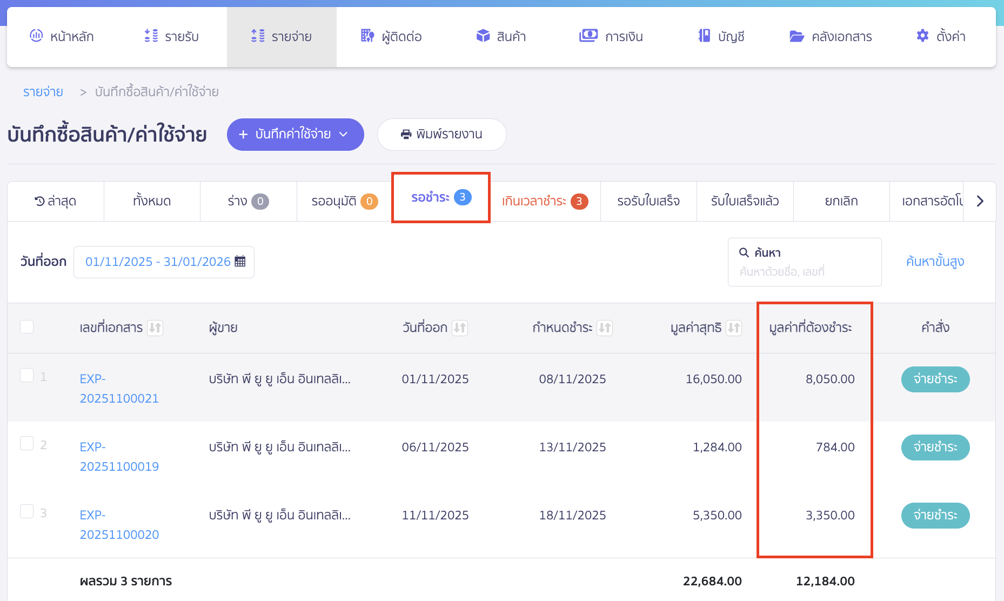Click the พิมพ์รายงาน print button
This screenshot has height=601, width=1004.
pos(441,135)
